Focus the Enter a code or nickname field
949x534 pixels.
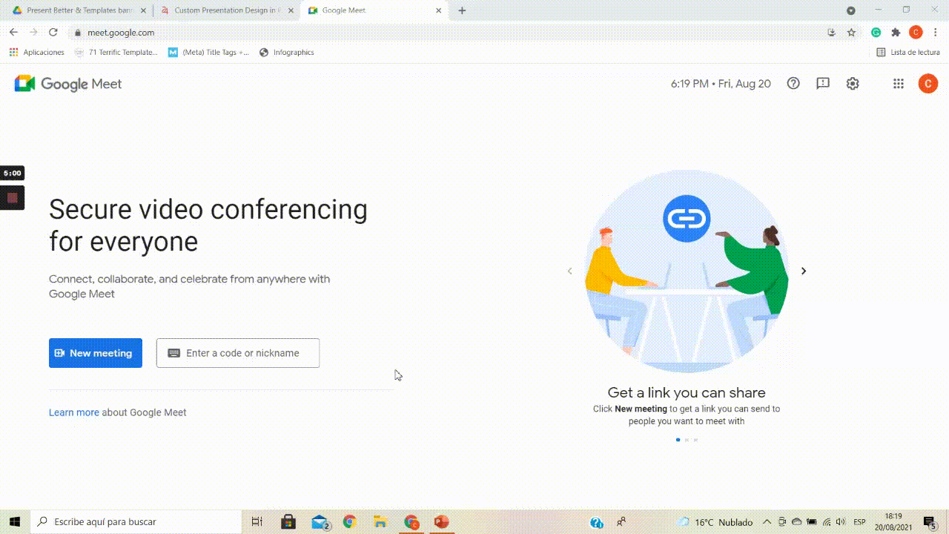[x=238, y=353]
